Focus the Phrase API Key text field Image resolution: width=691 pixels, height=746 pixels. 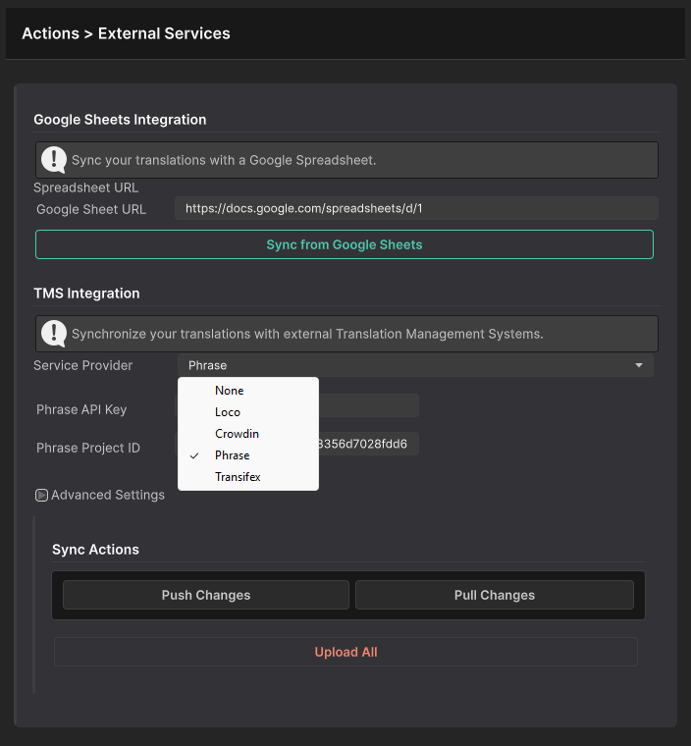click(368, 406)
